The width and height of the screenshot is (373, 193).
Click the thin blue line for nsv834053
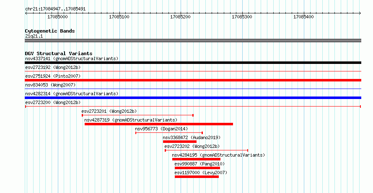tap(193, 89)
